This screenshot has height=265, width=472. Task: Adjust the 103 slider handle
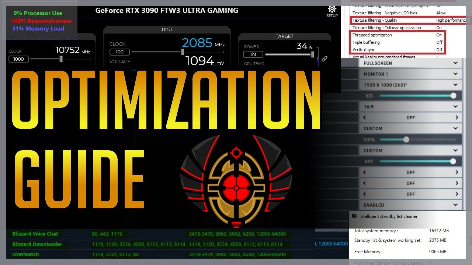point(453,96)
